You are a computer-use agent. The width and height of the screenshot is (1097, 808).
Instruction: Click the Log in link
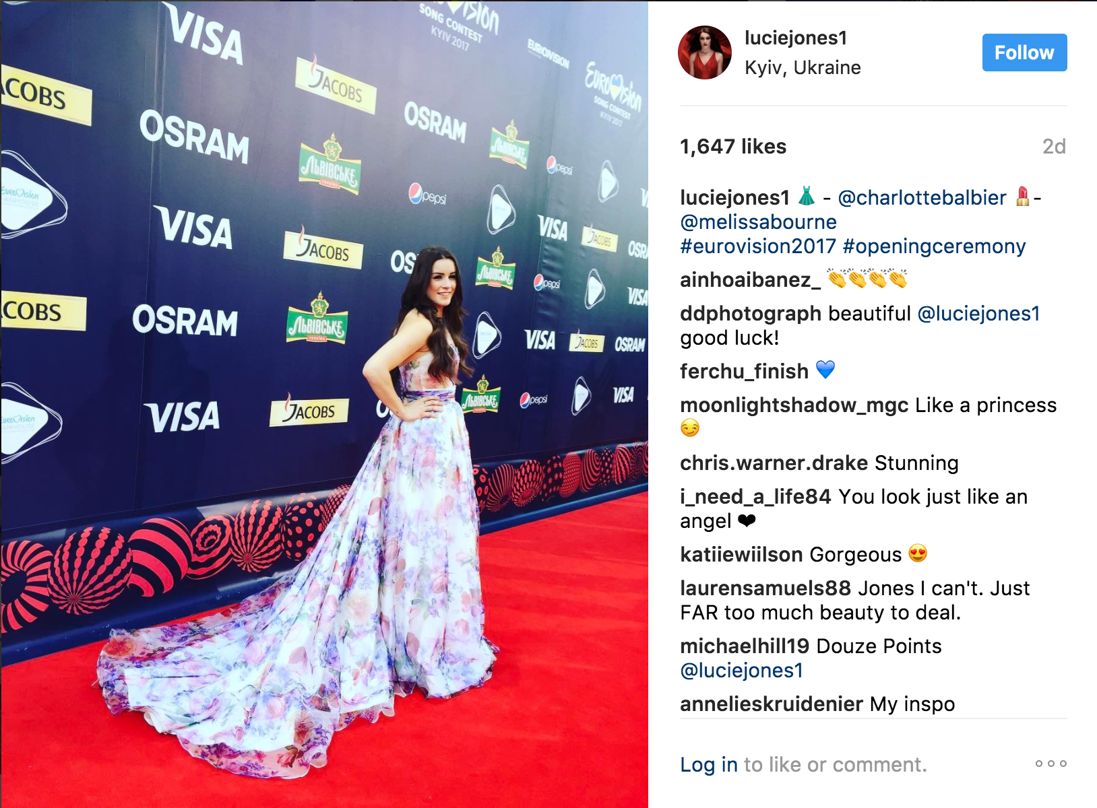[709, 764]
